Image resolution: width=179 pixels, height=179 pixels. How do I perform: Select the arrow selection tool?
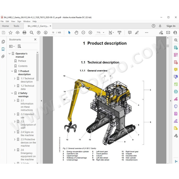coord(69,33)
